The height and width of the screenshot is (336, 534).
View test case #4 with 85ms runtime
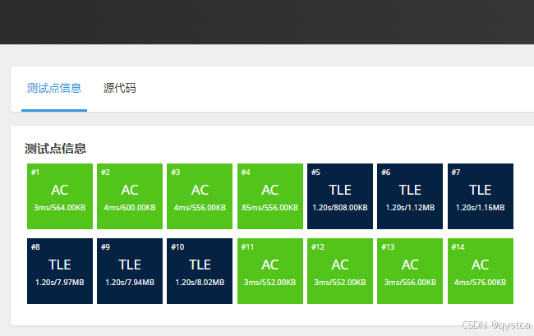pyautogui.click(x=270, y=196)
